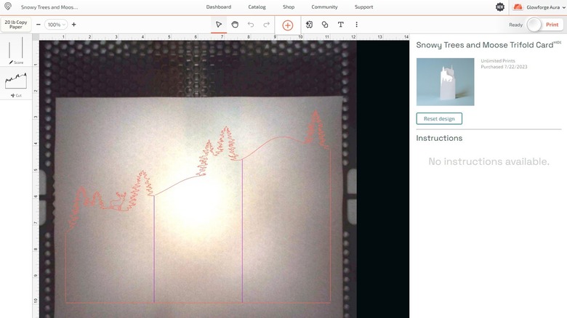Open the add artwork plus button
Image resolution: width=567 pixels, height=318 pixels.
287,25
